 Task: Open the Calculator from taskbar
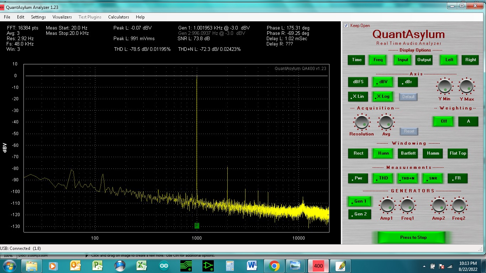[x=229, y=266]
